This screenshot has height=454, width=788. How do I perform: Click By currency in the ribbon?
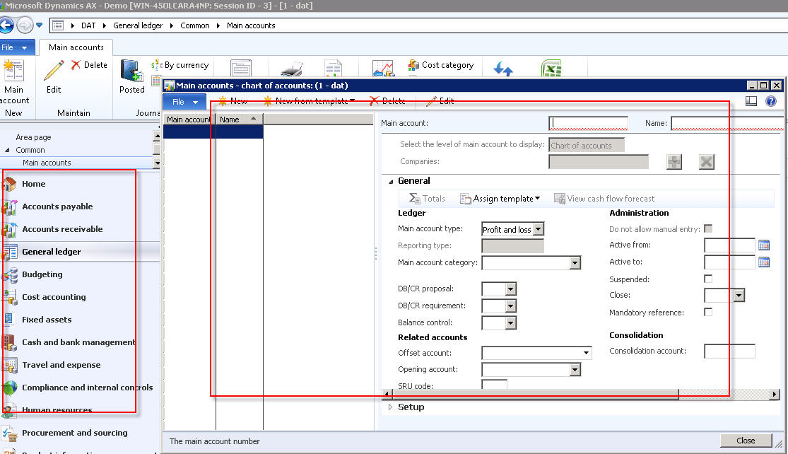(180, 65)
